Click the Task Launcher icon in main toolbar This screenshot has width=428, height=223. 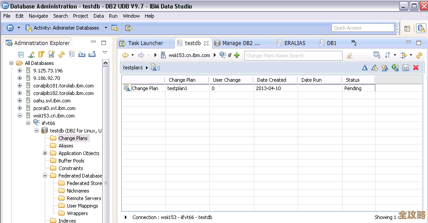coord(128,28)
